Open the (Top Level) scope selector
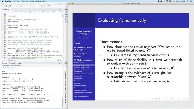194x109 pixels. tap(12, 60)
